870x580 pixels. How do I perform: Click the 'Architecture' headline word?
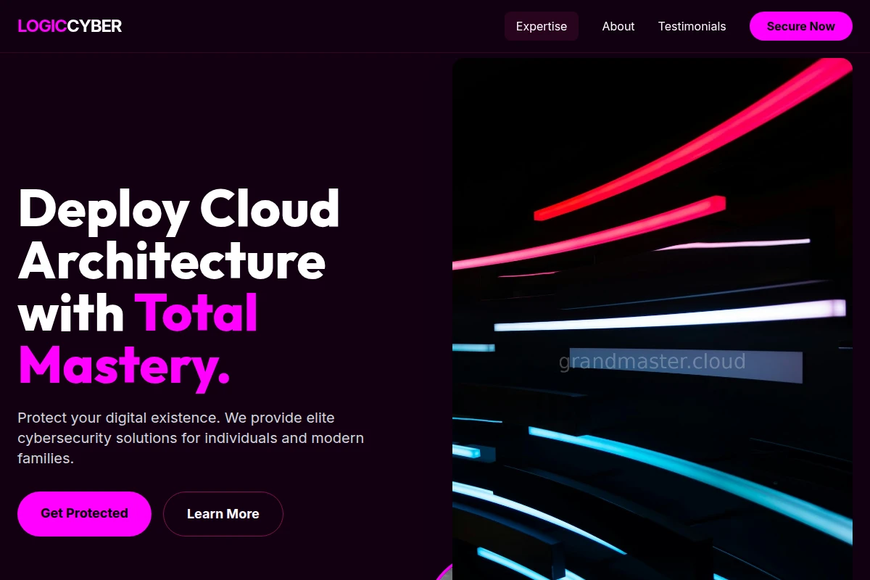[x=172, y=261]
